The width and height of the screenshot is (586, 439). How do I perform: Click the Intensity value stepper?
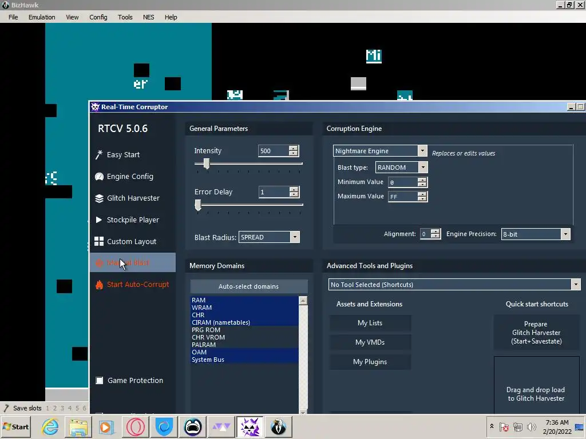tap(294, 151)
